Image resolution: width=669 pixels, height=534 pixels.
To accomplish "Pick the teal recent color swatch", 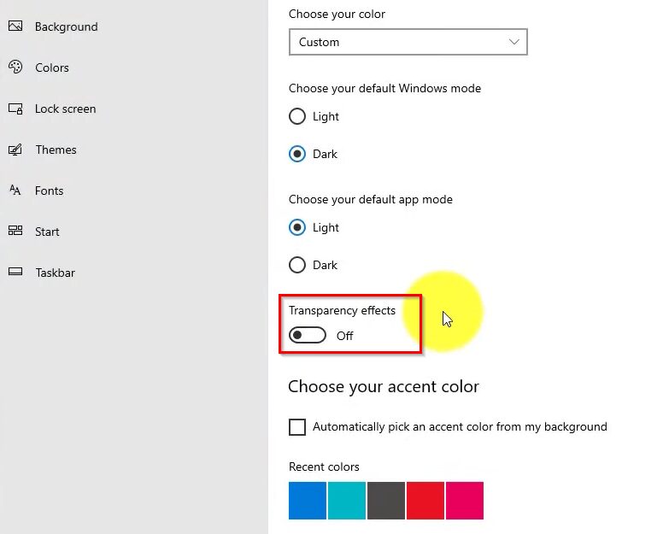I will pos(346,501).
